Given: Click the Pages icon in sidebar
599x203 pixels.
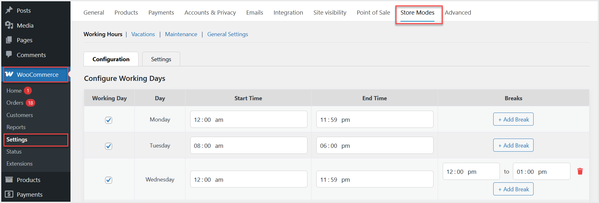Looking at the screenshot, I should pos(9,40).
